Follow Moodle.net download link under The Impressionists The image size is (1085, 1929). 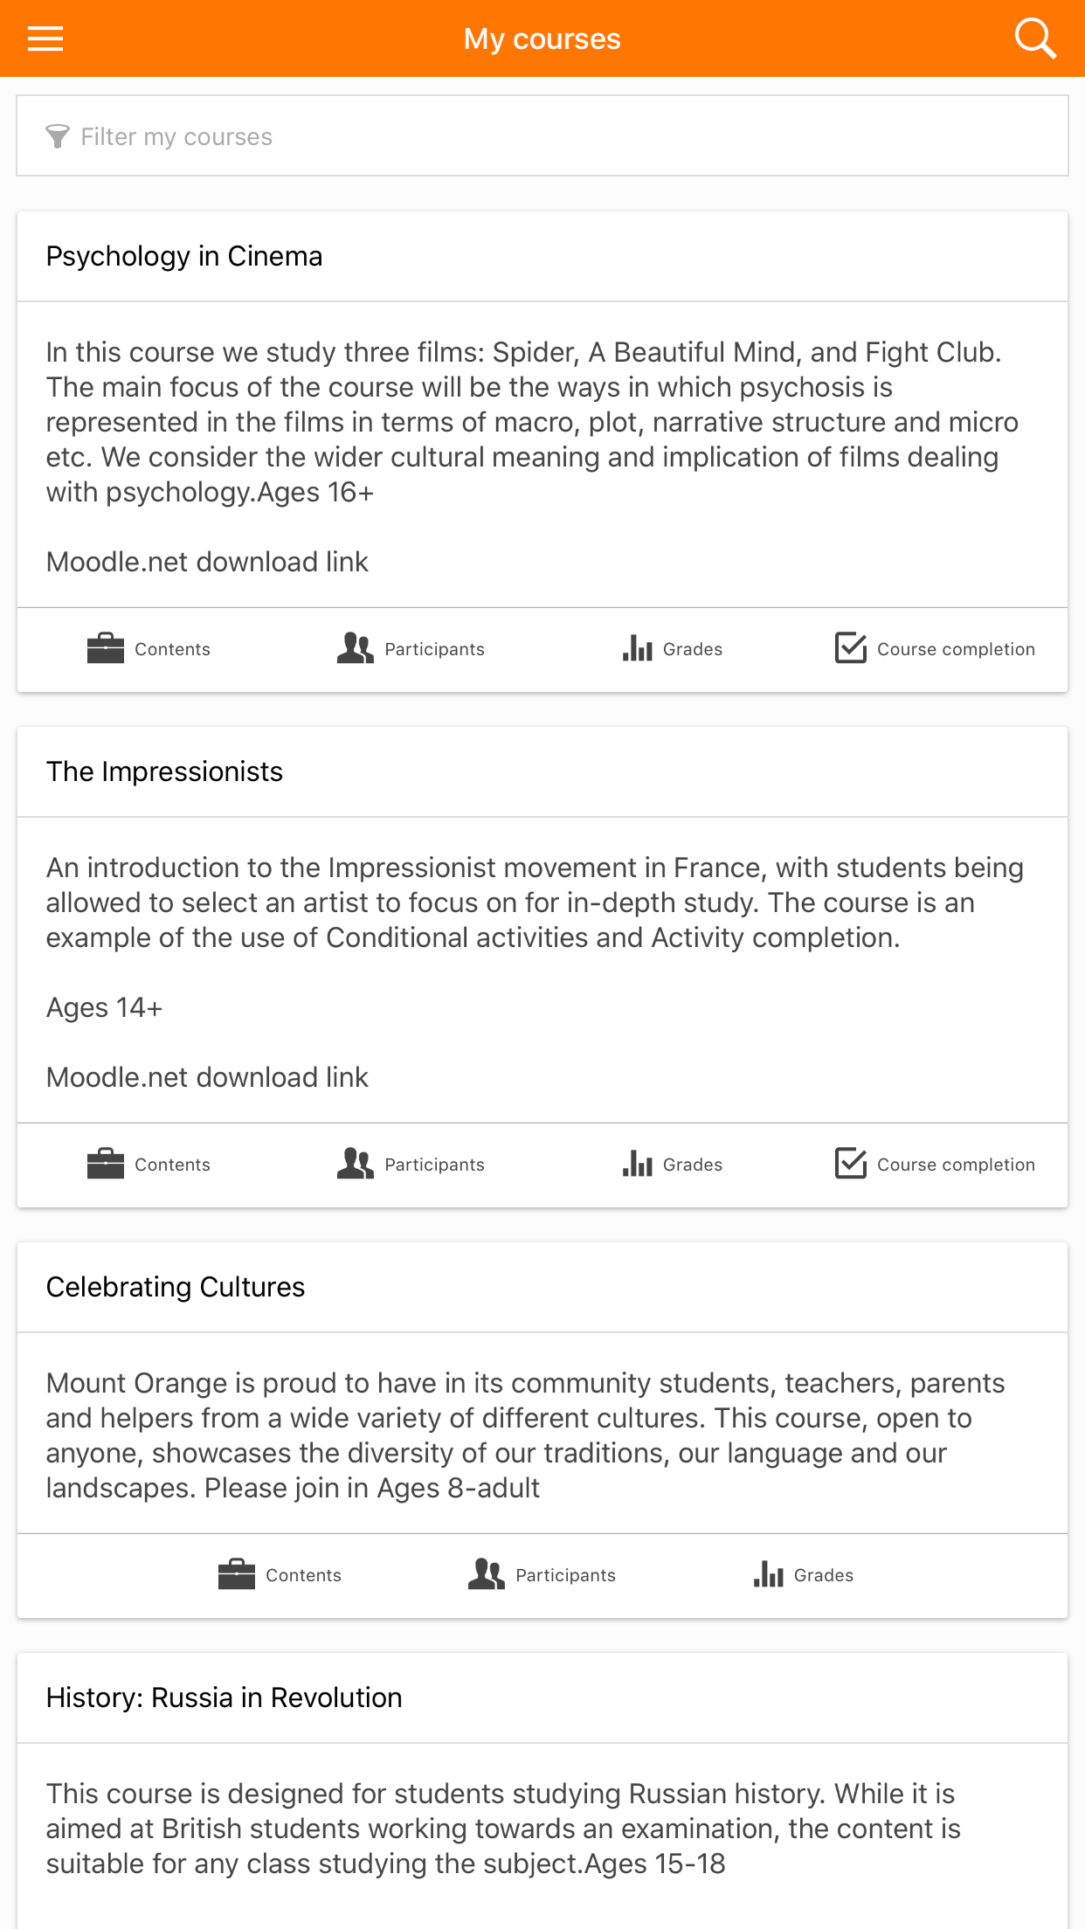click(207, 1077)
